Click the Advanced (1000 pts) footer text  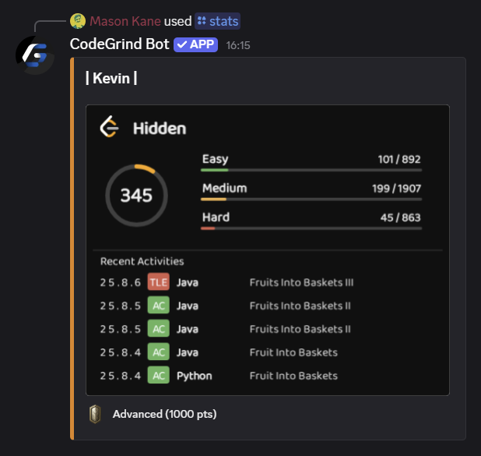[x=164, y=414]
